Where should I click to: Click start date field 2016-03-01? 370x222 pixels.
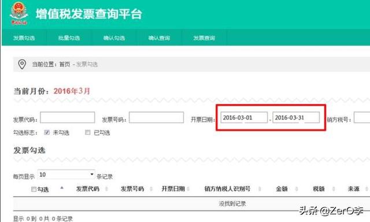tap(244, 117)
